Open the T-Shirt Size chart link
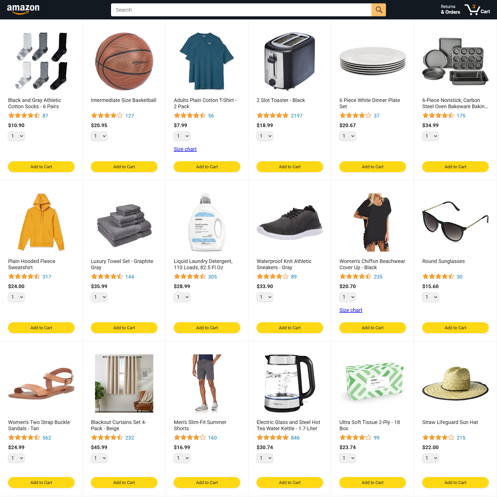Image resolution: width=497 pixels, height=497 pixels. (x=185, y=149)
